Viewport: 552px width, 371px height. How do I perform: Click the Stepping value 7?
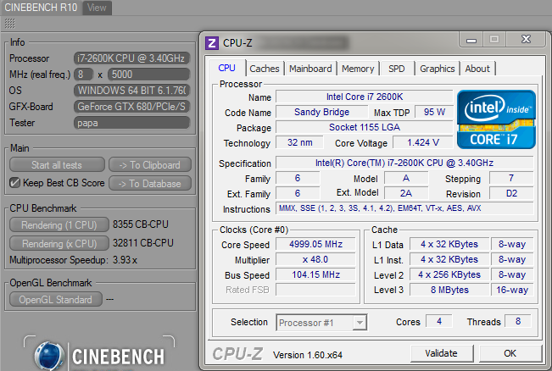[511, 178]
